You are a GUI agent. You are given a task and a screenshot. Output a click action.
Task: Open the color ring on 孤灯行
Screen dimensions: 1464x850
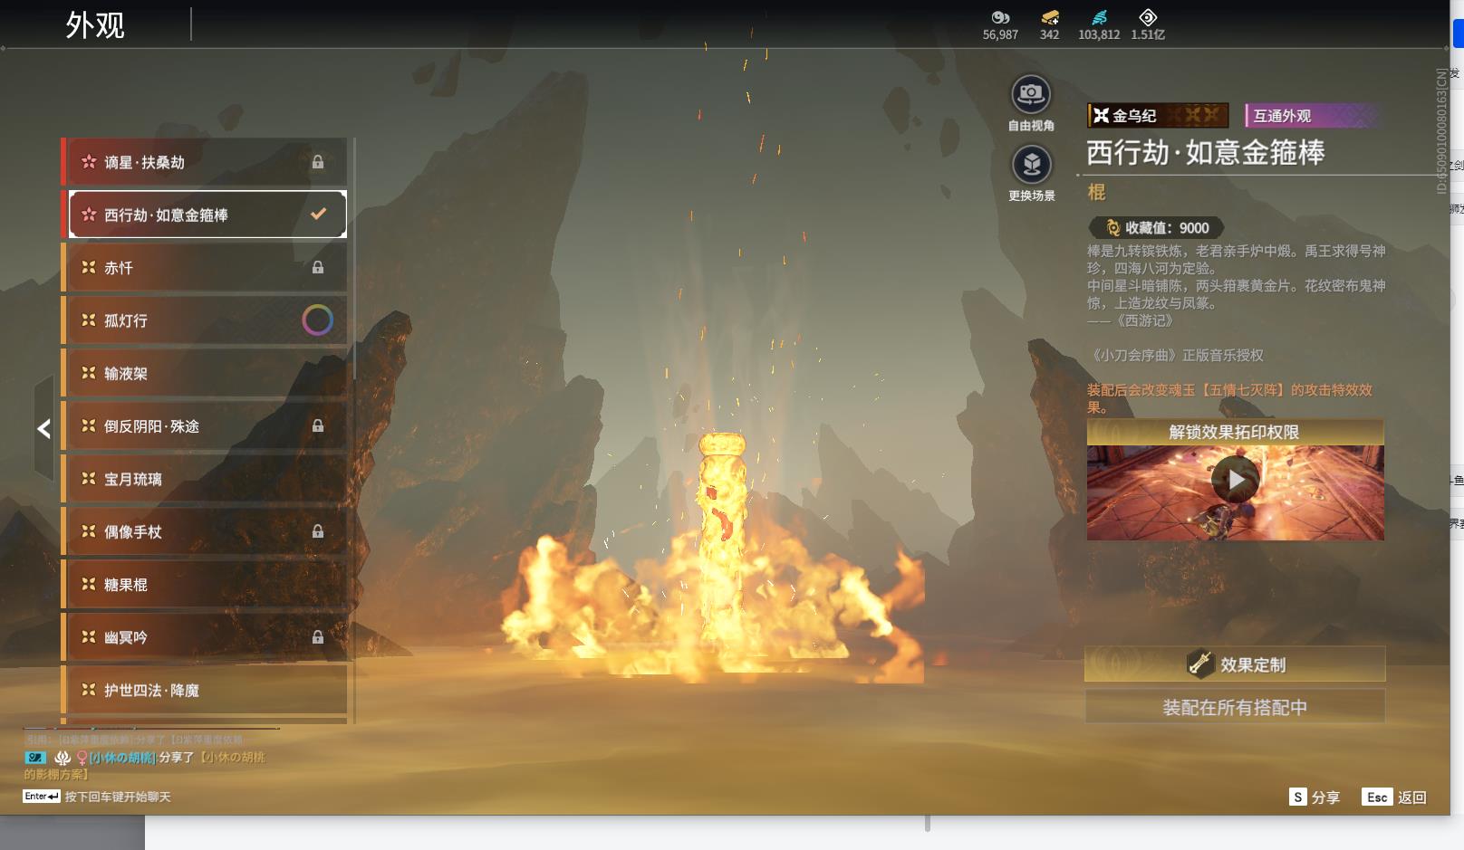click(x=317, y=320)
